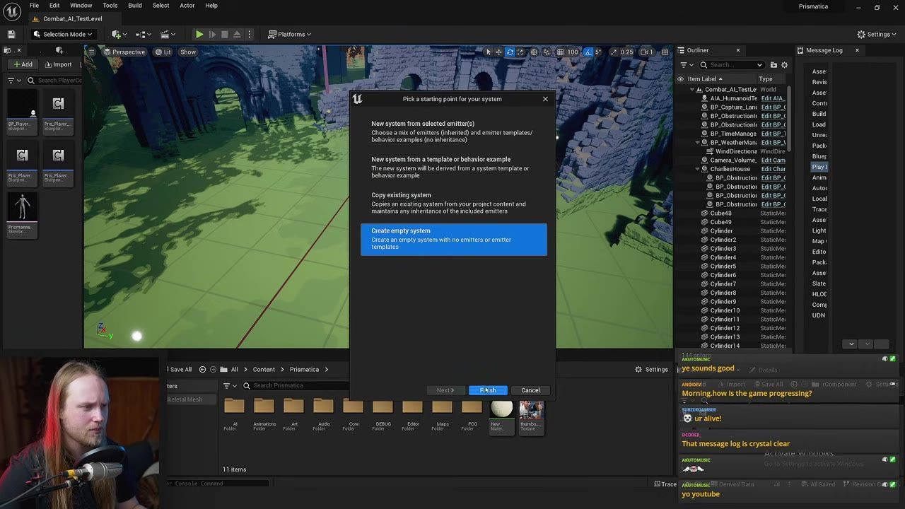905x509 pixels.
Task: Open the Perspective view mode menu
Action: (124, 52)
